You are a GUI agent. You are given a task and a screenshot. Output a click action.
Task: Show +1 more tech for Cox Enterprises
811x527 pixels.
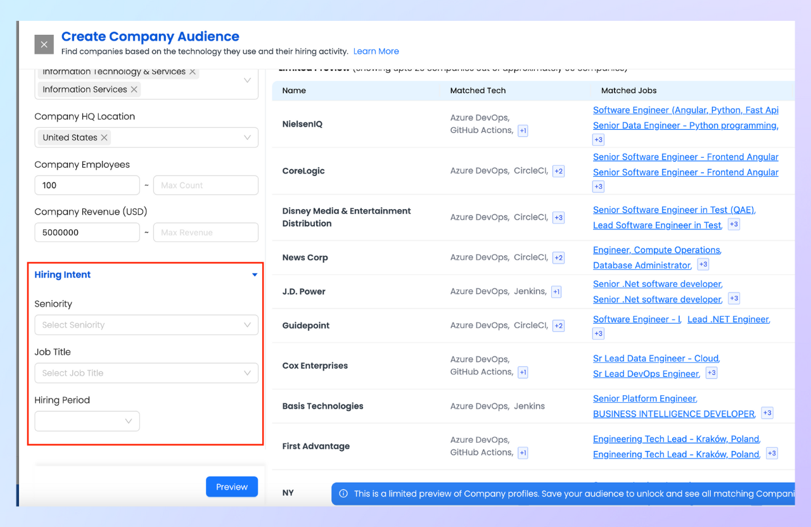(x=523, y=372)
